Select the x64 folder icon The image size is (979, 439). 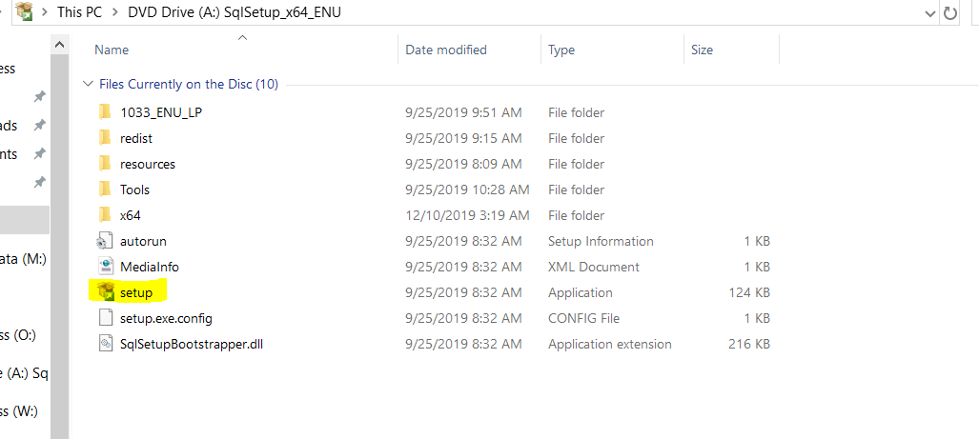tap(105, 215)
